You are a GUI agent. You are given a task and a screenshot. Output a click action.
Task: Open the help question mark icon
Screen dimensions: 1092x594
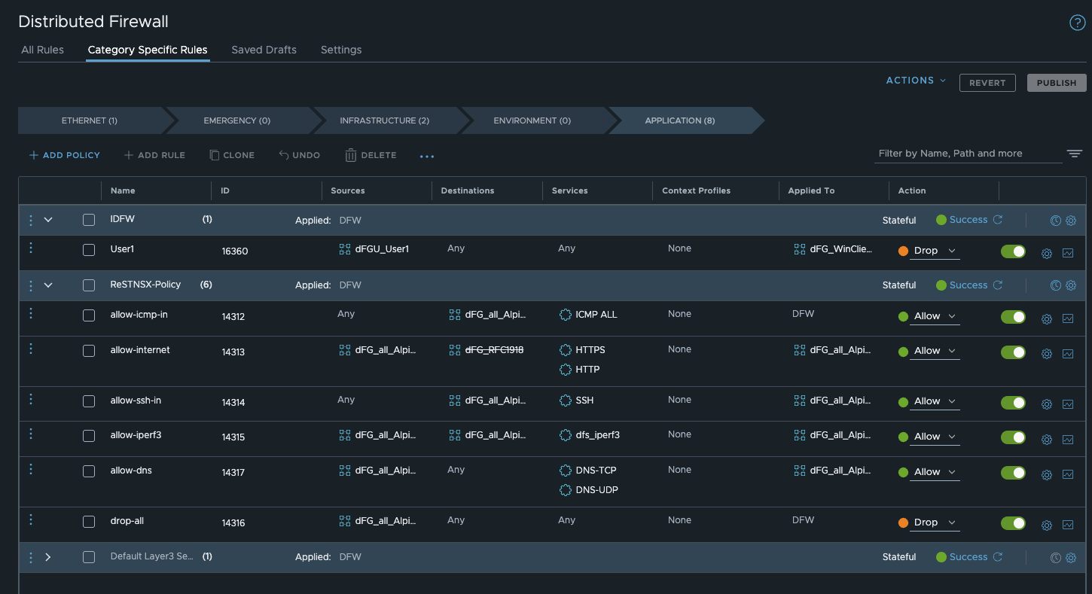1077,23
